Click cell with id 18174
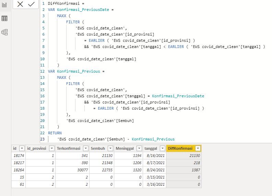 click(x=19, y=156)
